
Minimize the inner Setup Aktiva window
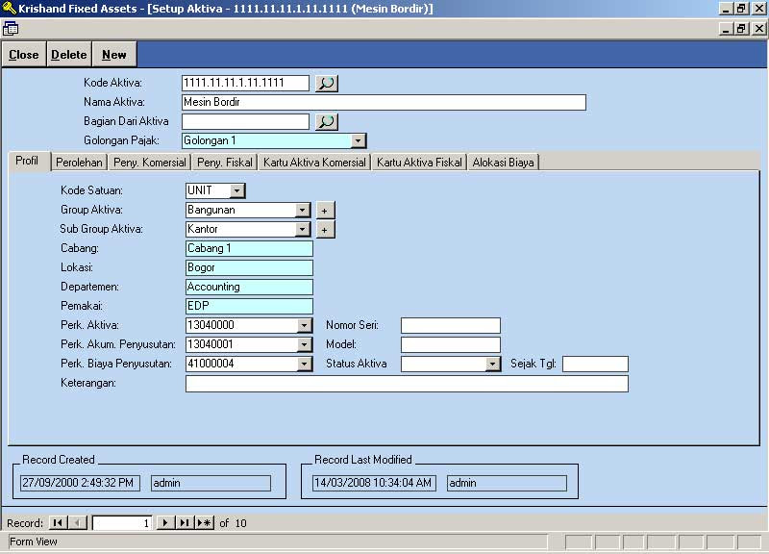coord(726,29)
